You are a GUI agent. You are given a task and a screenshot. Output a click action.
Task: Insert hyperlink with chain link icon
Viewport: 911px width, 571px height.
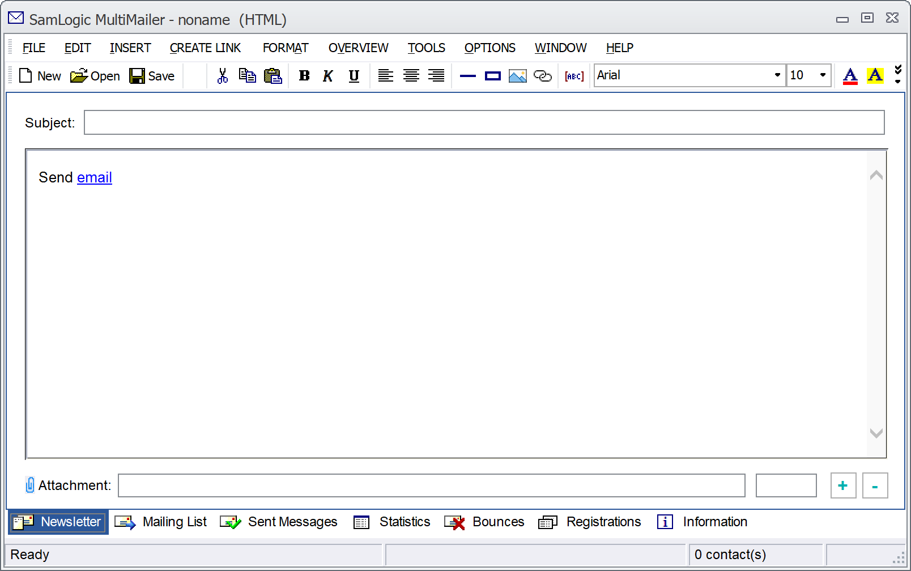pyautogui.click(x=543, y=76)
